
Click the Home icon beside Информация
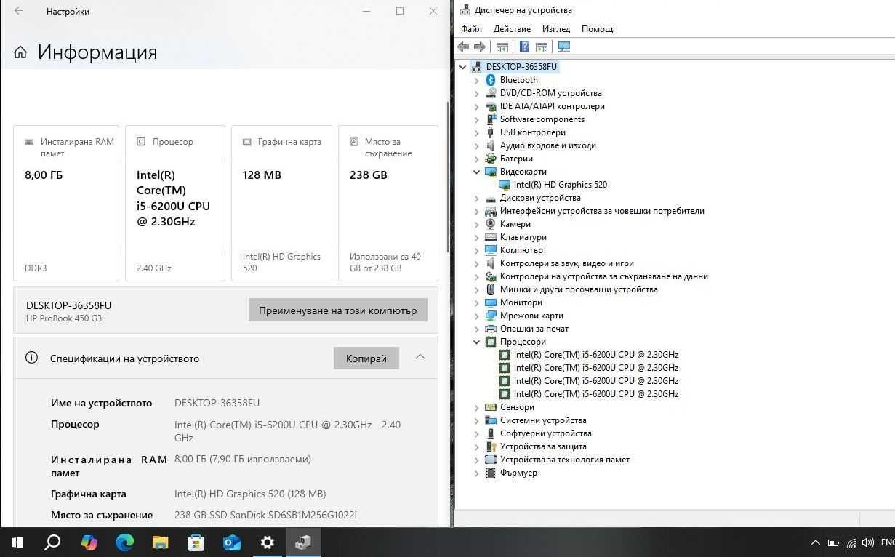[x=20, y=52]
